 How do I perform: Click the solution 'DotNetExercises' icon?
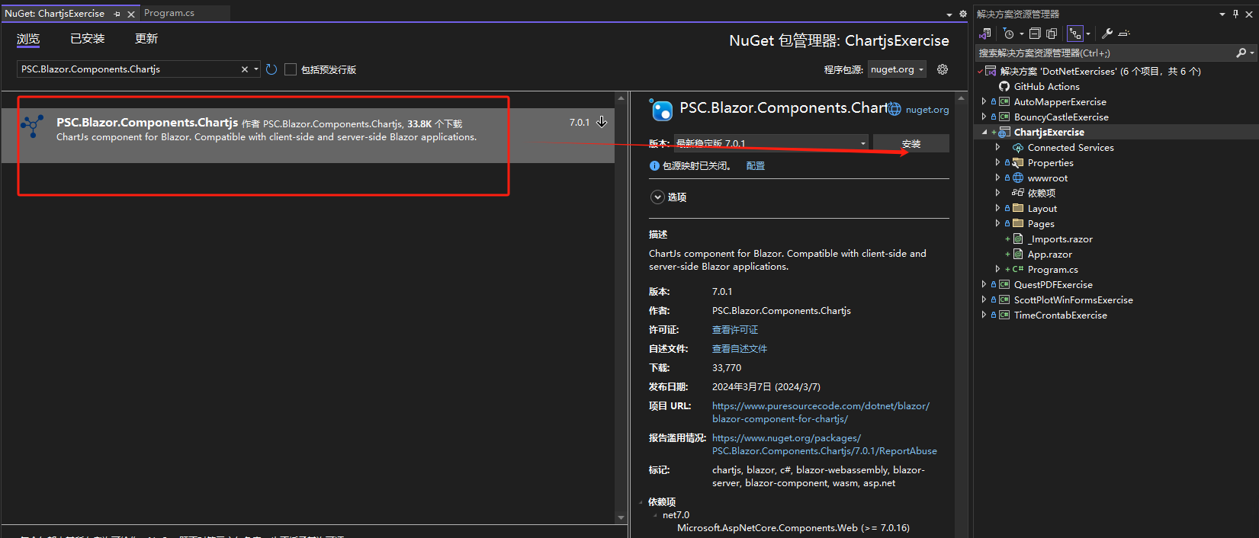coord(991,71)
